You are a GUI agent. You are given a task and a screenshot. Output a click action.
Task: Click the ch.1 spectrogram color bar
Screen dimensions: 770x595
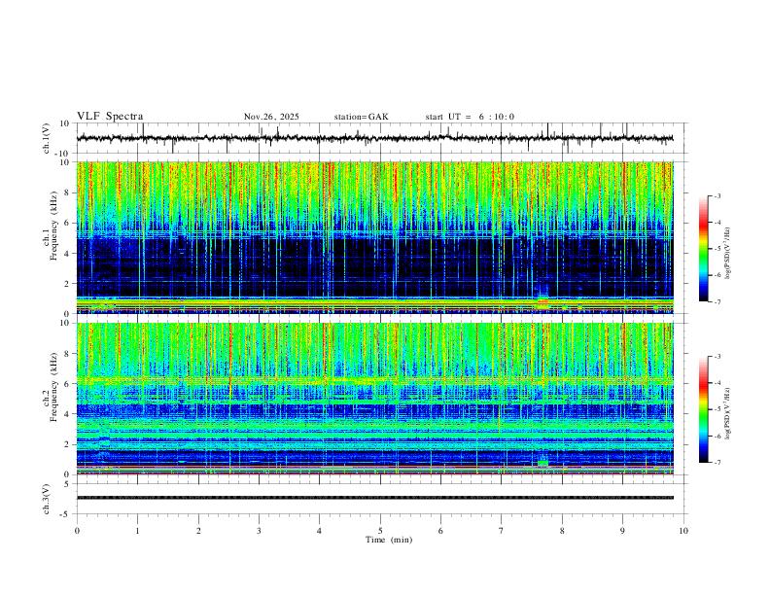pyautogui.click(x=704, y=249)
